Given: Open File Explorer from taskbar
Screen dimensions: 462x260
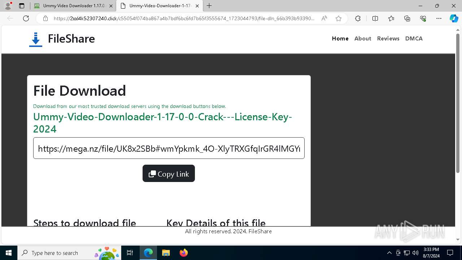Looking at the screenshot, I should click(166, 253).
